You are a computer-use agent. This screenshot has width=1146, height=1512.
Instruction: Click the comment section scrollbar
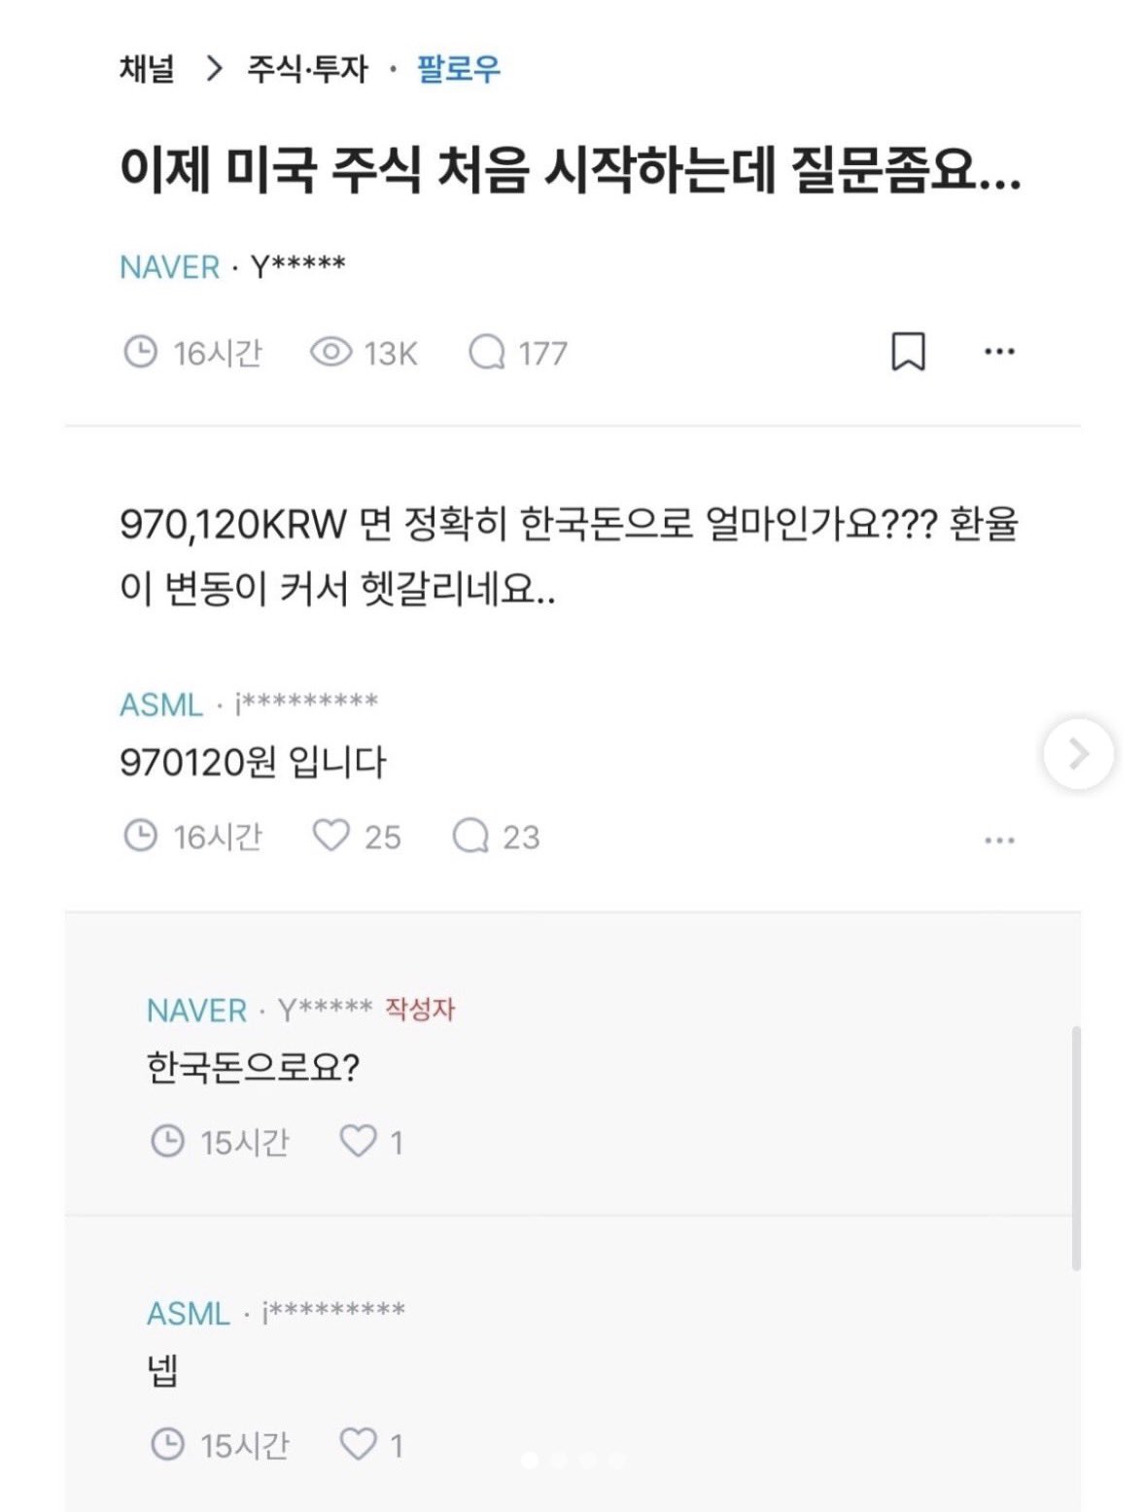pos(1076,1147)
